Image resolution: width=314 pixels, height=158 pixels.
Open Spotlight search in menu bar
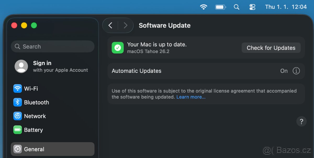(237, 7)
